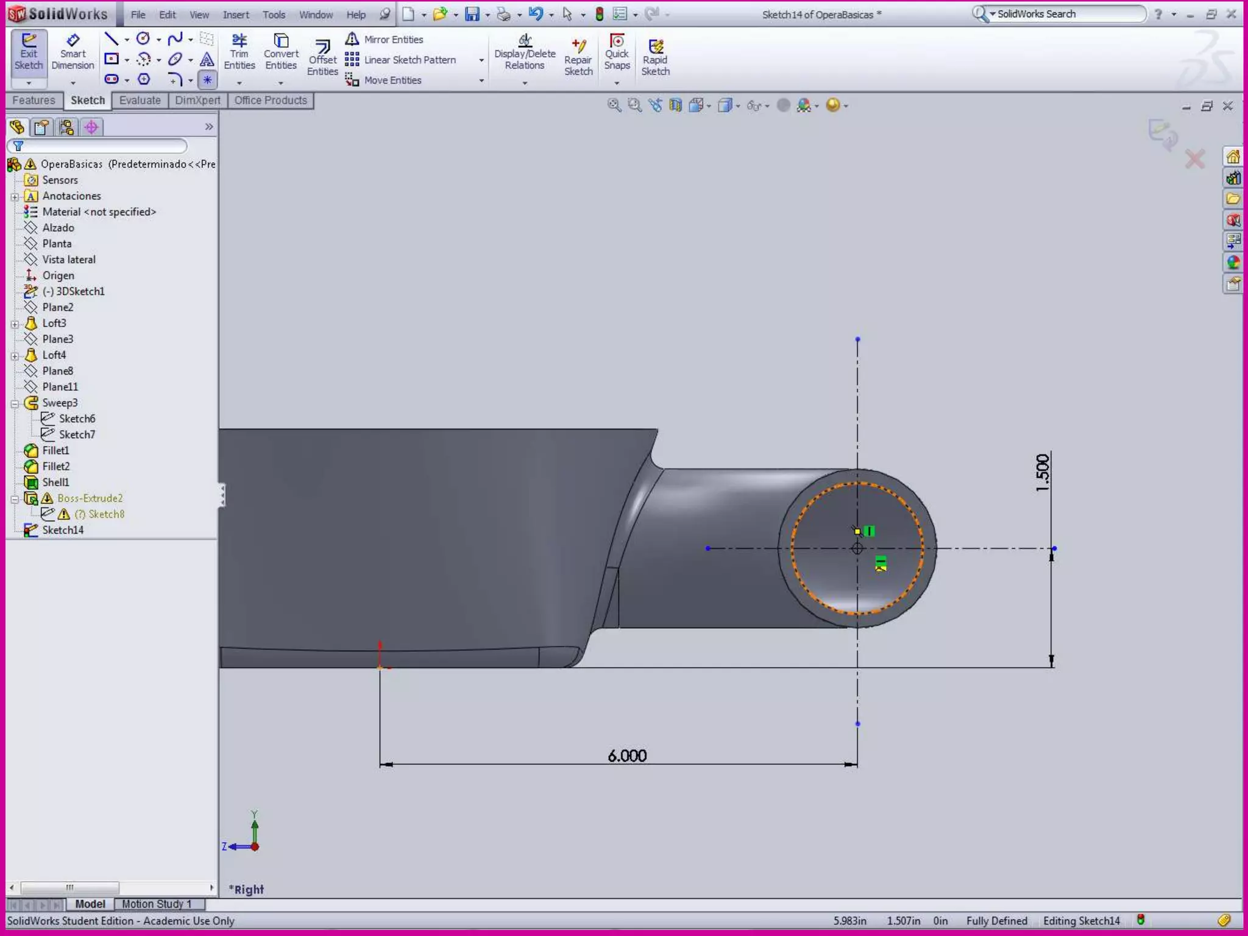Image resolution: width=1248 pixels, height=936 pixels.
Task: Open Linear Sketch Pattern dropdown arrow
Action: [x=481, y=60]
